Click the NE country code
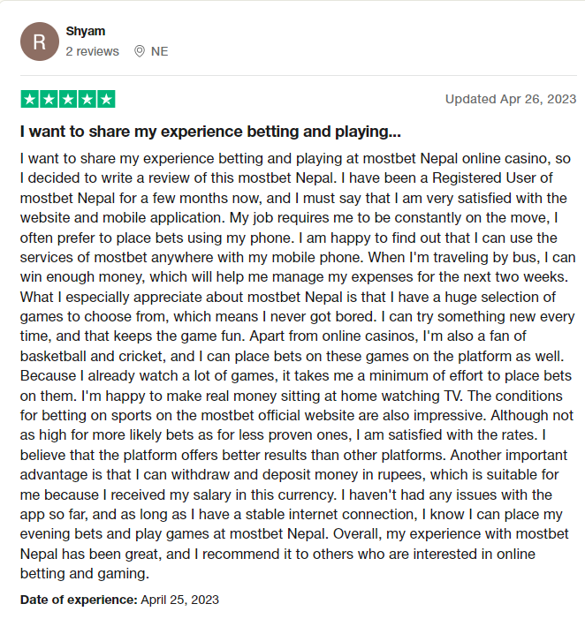The height and width of the screenshot is (619, 585). tap(160, 51)
